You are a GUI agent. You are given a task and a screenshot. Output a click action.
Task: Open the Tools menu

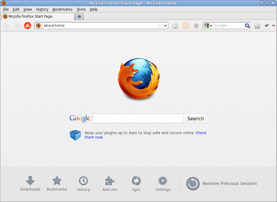tap(81, 9)
